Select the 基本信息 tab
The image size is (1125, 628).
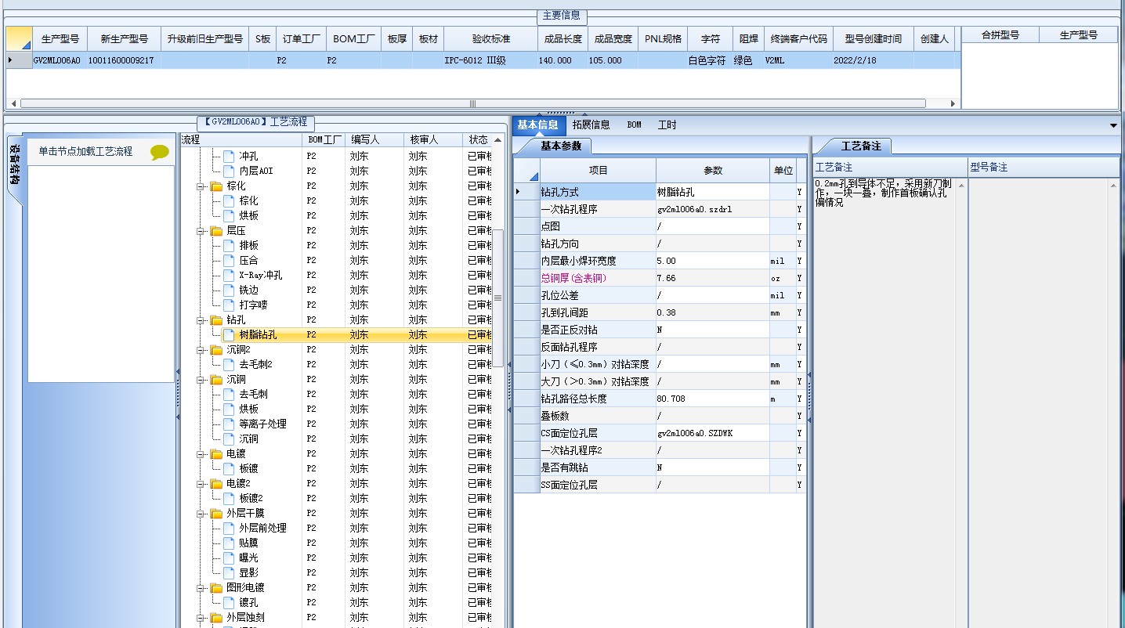538,125
